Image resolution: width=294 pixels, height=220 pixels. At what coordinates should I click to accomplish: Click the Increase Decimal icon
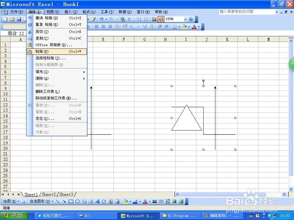[144, 27]
